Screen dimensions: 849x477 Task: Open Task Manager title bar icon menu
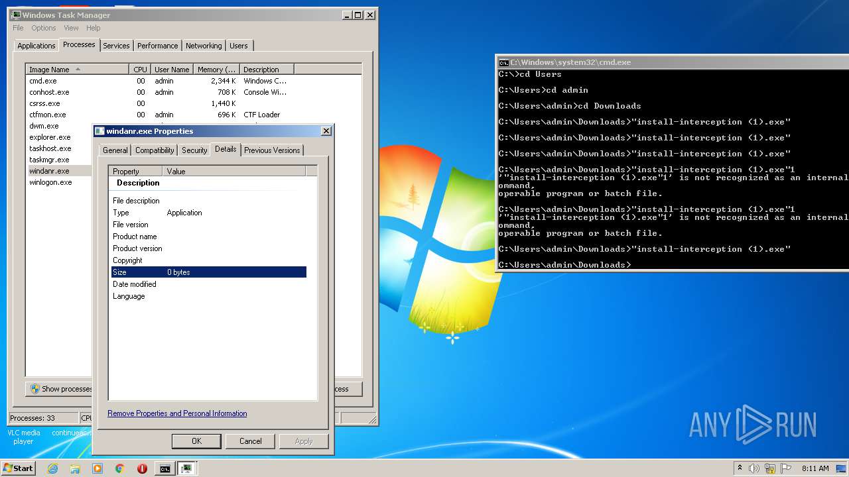[x=16, y=15]
